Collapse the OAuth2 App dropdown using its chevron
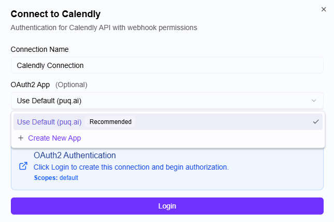The width and height of the screenshot is (334, 222). (x=314, y=100)
